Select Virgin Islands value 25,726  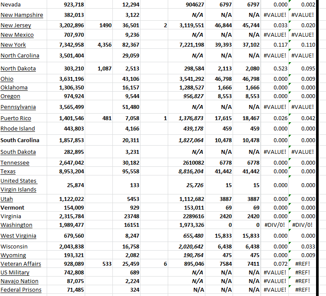186,185
